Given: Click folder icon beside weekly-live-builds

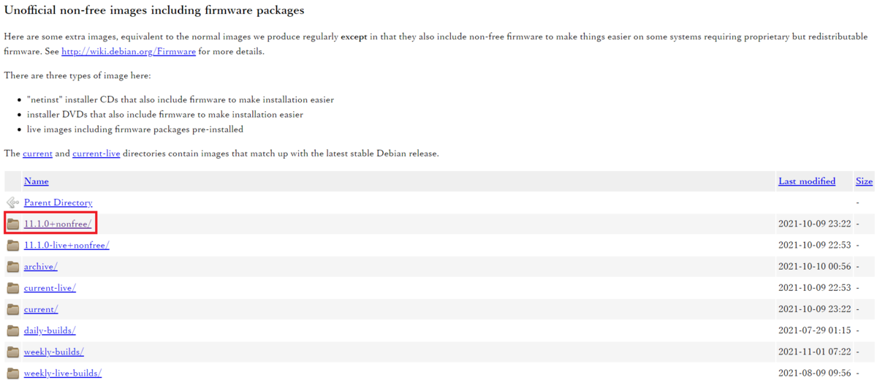Looking at the screenshot, I should pyautogui.click(x=12, y=373).
